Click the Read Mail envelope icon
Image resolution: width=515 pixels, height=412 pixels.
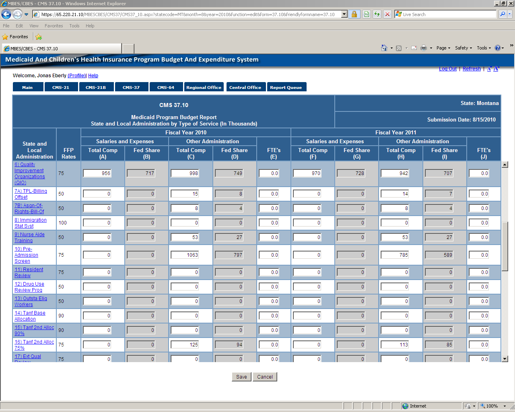(x=414, y=48)
